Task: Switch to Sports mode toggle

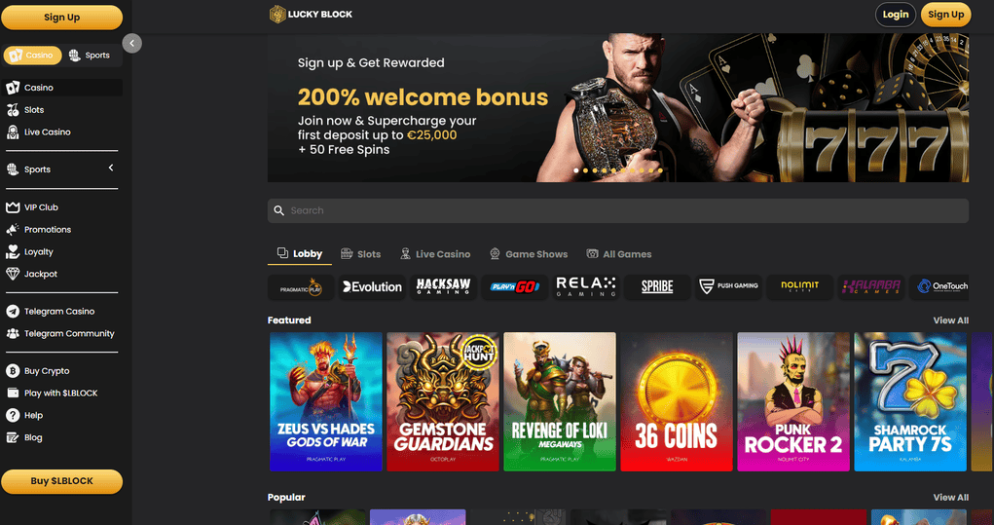Action: click(x=90, y=56)
